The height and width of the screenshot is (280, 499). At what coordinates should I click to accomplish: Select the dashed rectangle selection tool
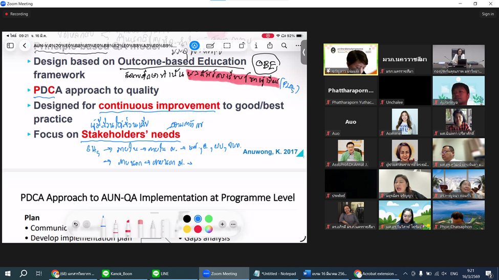tap(227, 45)
